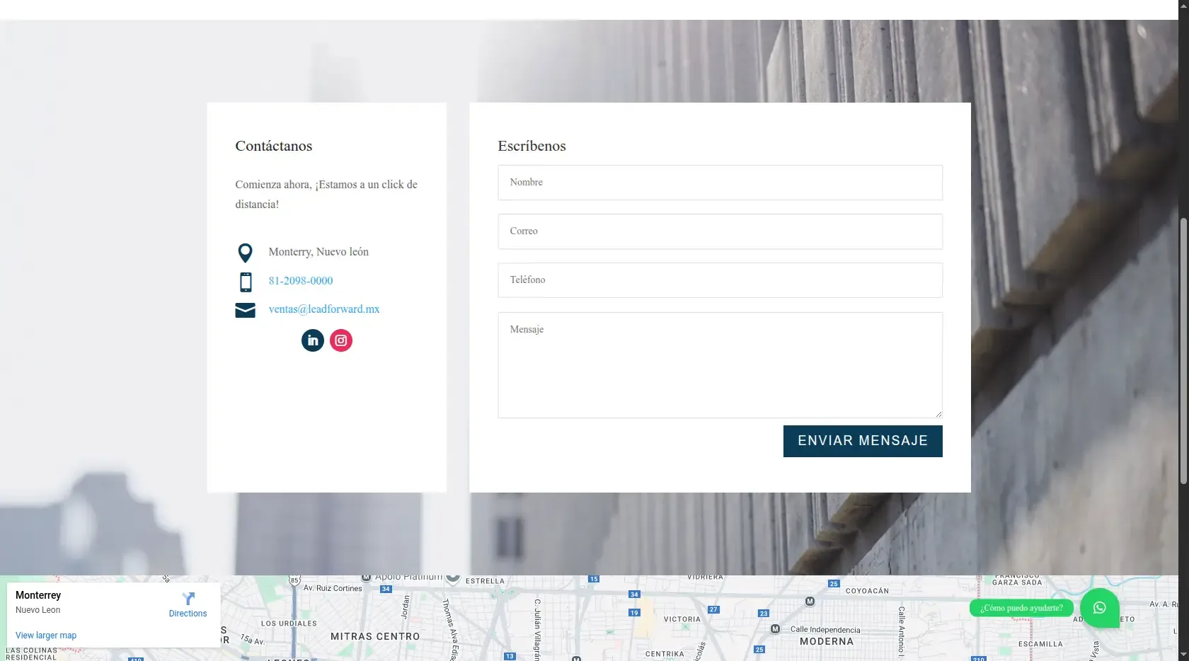Click inside the Mensaje text area
1189x661 pixels.
720,364
